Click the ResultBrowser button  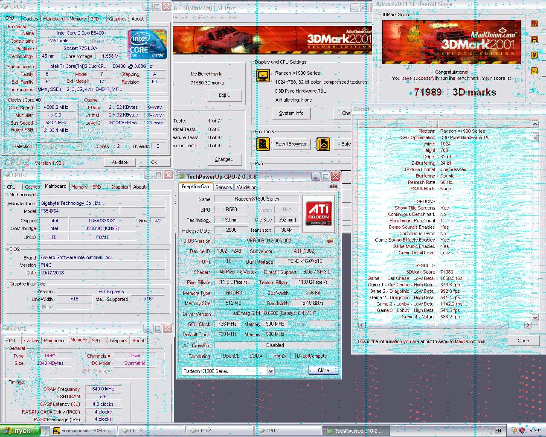pyautogui.click(x=291, y=144)
